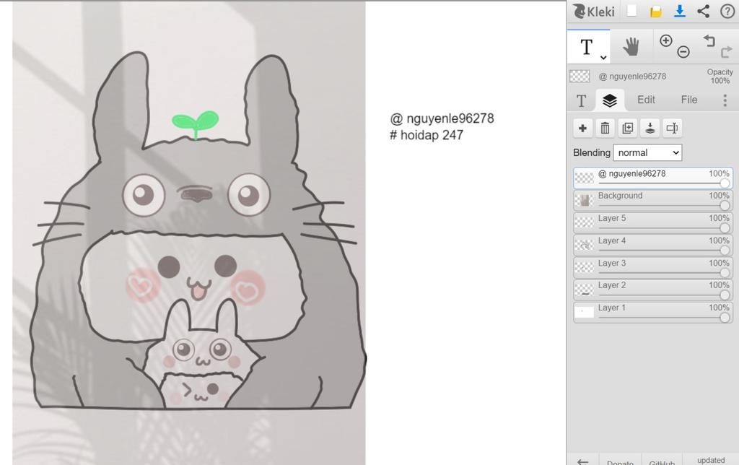739x465 pixels.
Task: Expand the tool chooser arrow under Text tool
Action: point(603,57)
